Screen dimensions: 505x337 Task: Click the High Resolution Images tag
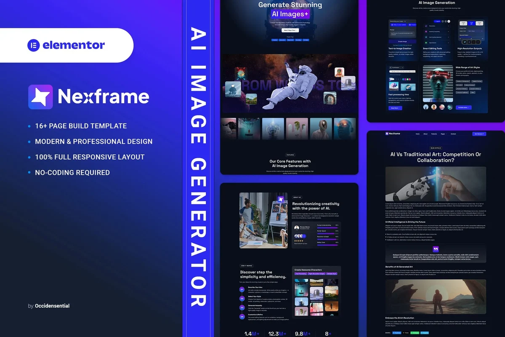point(317,274)
